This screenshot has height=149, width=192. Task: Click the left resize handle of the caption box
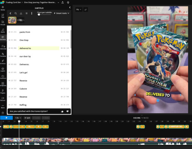click(x=135, y=95)
